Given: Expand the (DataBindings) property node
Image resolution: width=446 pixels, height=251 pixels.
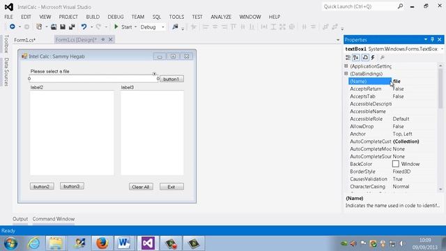Looking at the screenshot, I should [346, 73].
